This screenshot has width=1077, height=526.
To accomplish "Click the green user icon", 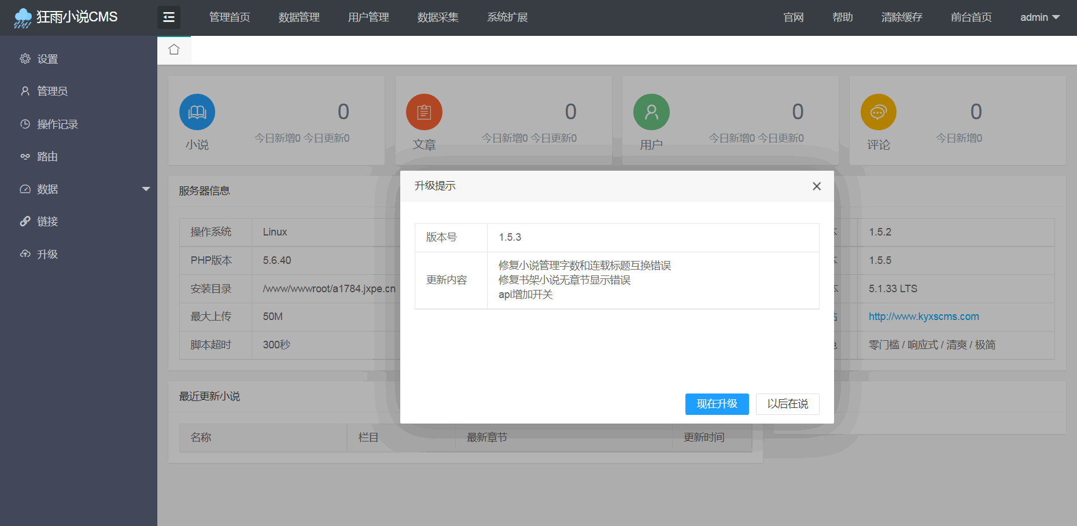I will pyautogui.click(x=651, y=112).
